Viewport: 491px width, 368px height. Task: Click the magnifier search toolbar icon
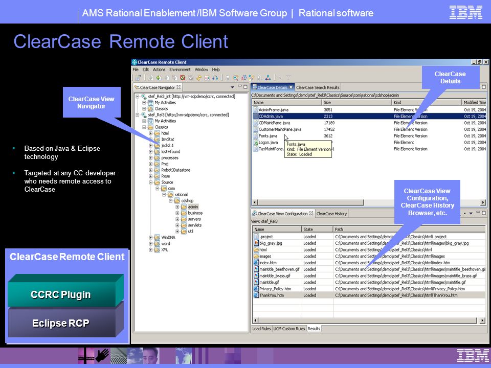(235, 78)
